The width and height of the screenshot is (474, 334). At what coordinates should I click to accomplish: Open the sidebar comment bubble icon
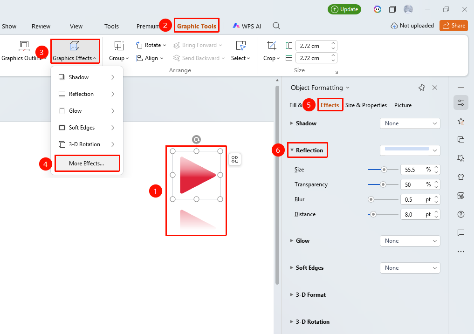click(x=461, y=233)
